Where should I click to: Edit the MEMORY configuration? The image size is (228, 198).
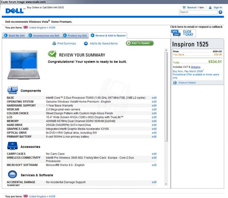(x=154, y=121)
